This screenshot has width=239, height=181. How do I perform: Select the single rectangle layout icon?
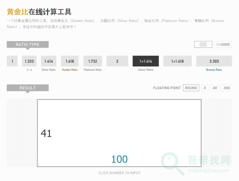[203, 45]
